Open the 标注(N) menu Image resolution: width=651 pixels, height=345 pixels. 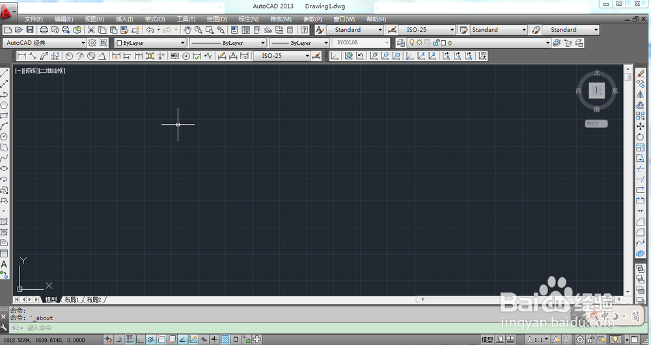[x=249, y=19]
